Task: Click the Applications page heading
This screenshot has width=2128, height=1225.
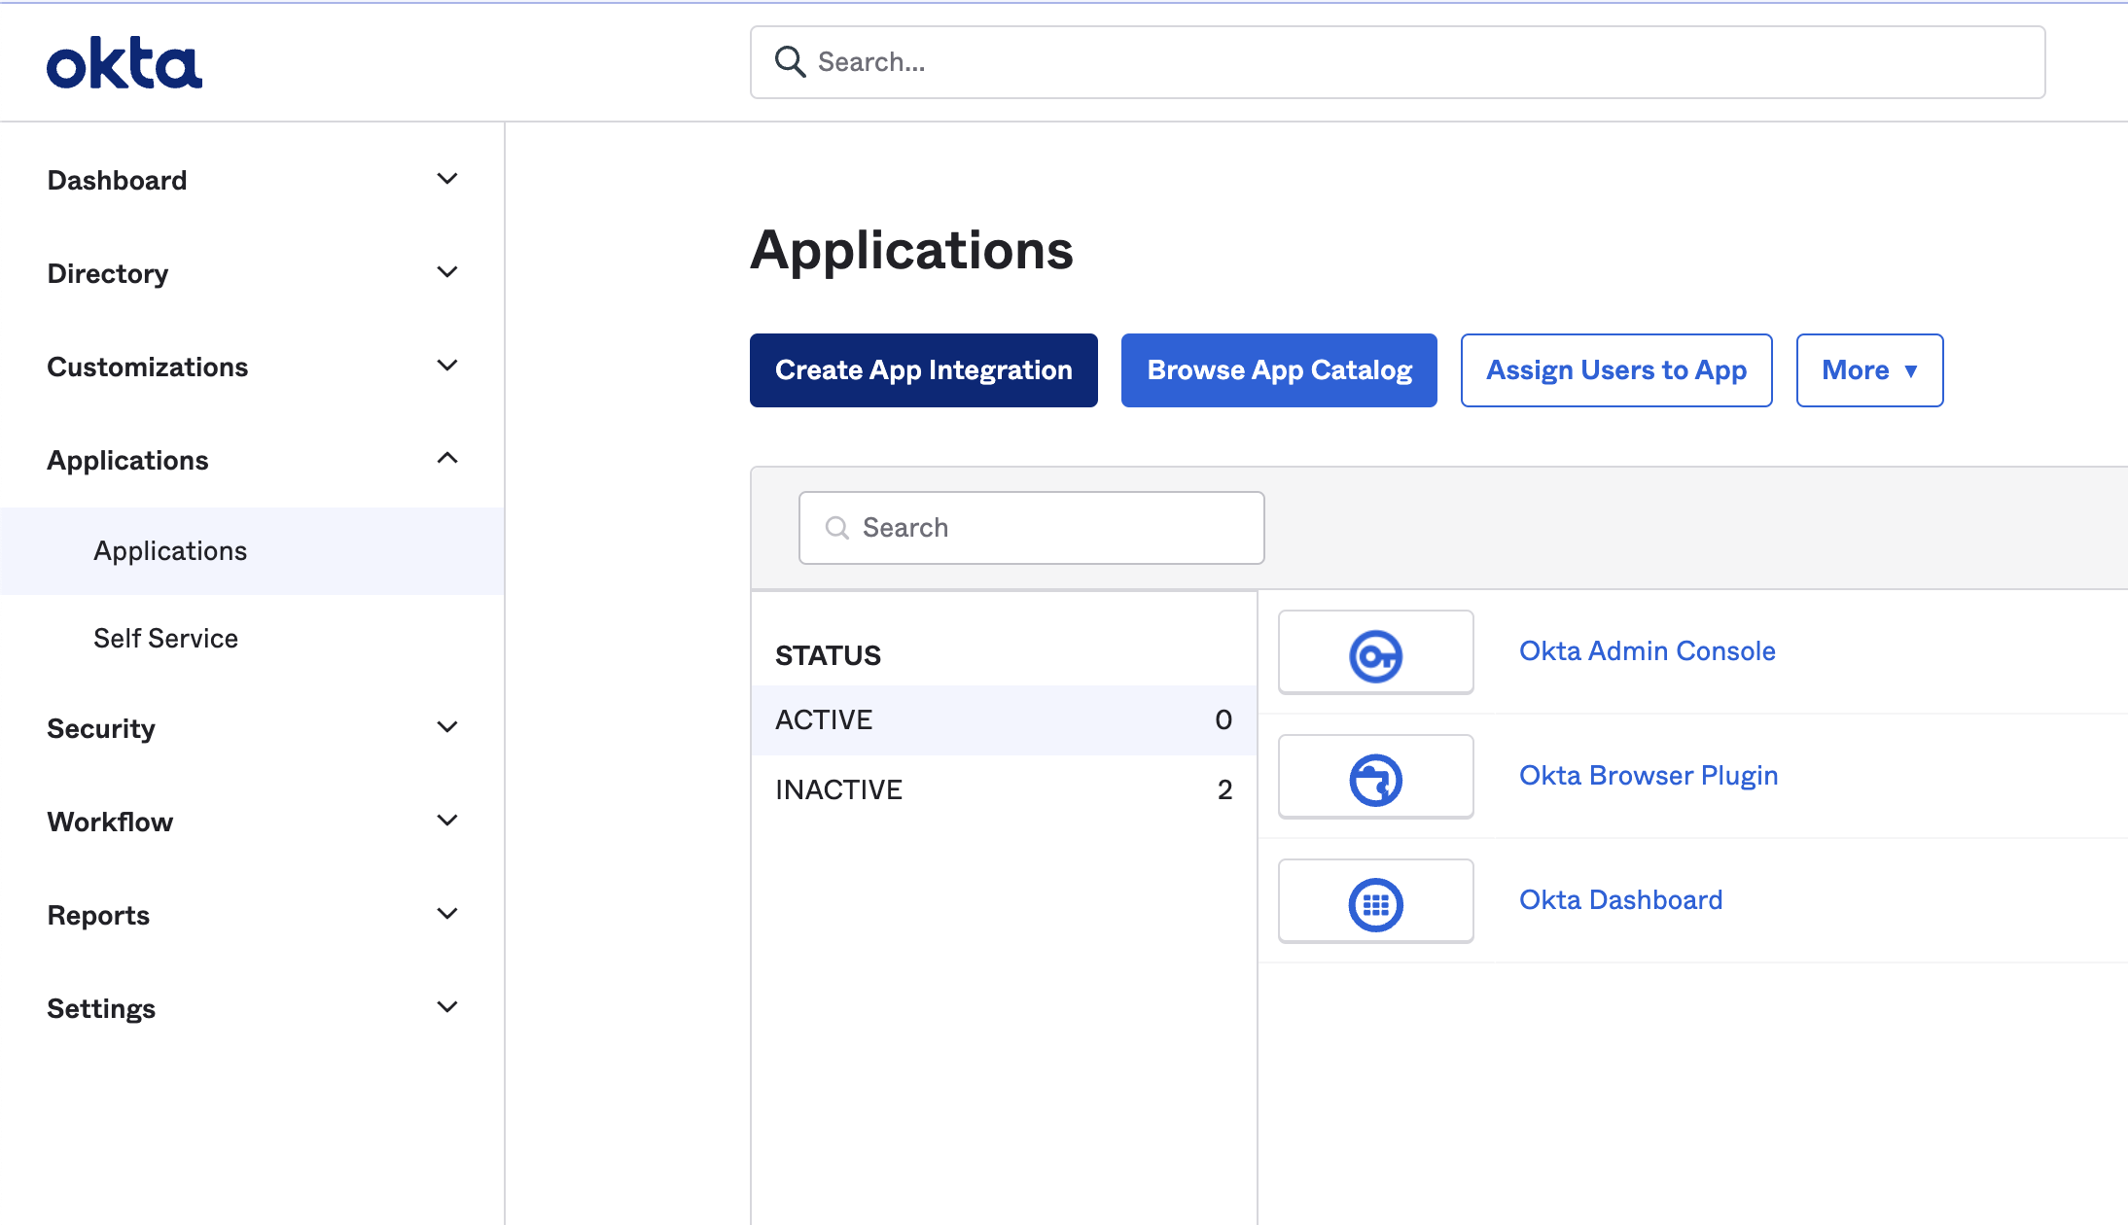Action: pyautogui.click(x=911, y=251)
